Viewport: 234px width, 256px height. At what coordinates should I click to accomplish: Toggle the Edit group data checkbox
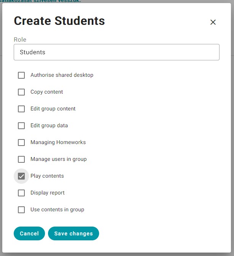coord(22,126)
